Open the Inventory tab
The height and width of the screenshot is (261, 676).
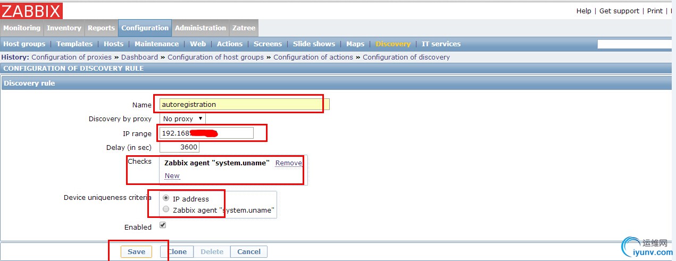point(64,28)
